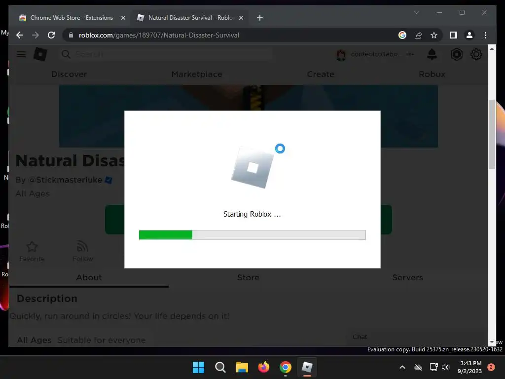Screen dimensions: 505x379
Task: Follow the game using the feed icon
Action: point(82,247)
